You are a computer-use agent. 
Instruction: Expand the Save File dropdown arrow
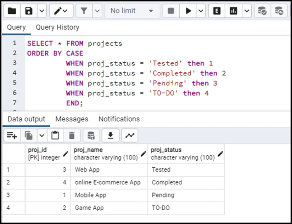pos(42,11)
